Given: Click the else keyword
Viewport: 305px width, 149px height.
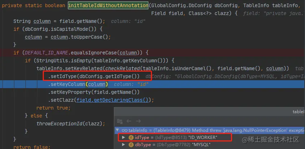Looking at the screenshot, I should click(x=36, y=116).
